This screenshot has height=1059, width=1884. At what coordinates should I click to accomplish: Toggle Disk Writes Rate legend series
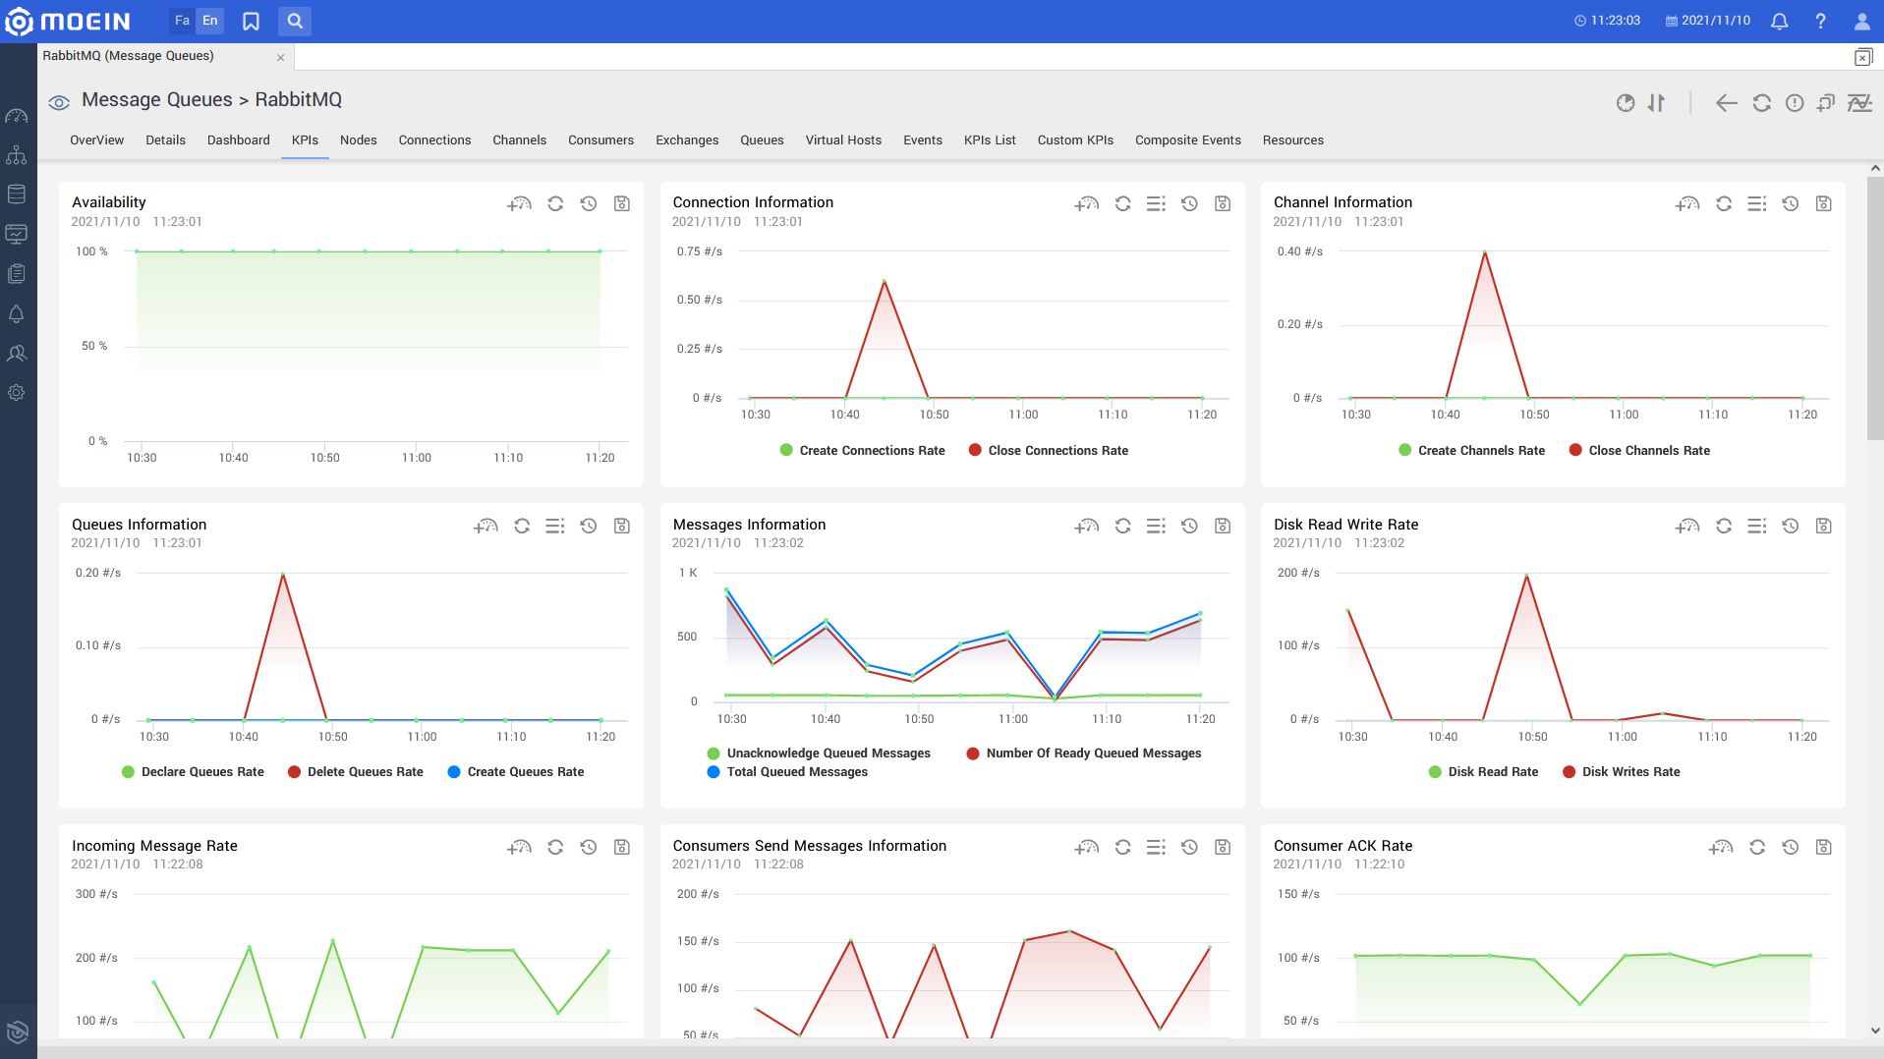[x=1621, y=771]
